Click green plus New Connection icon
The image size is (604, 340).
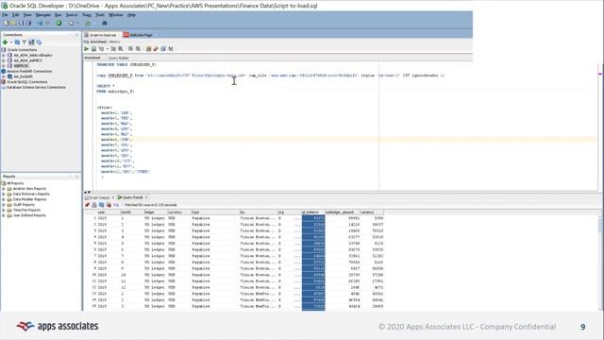tap(5, 42)
